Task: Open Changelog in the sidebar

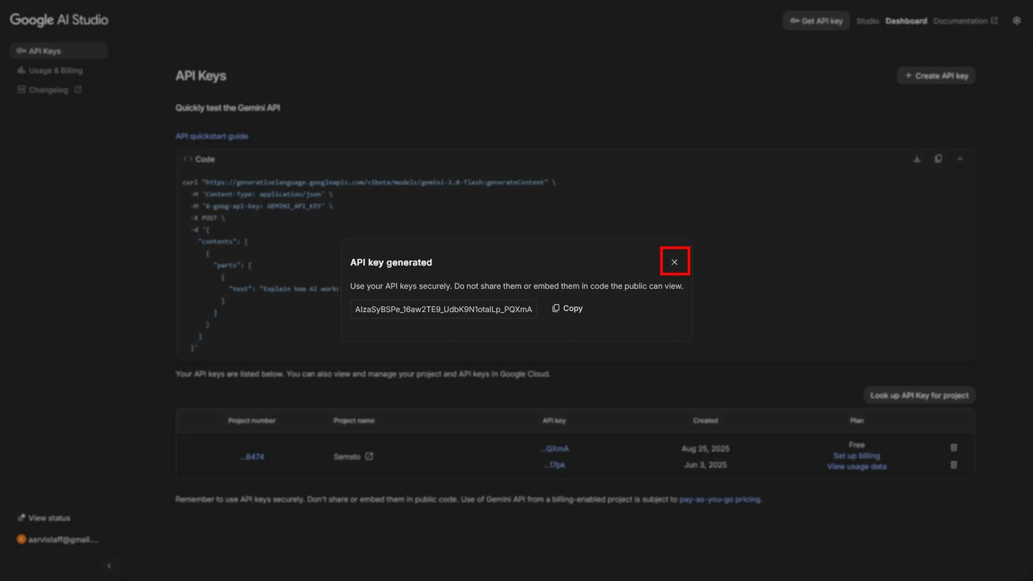Action: 49,90
